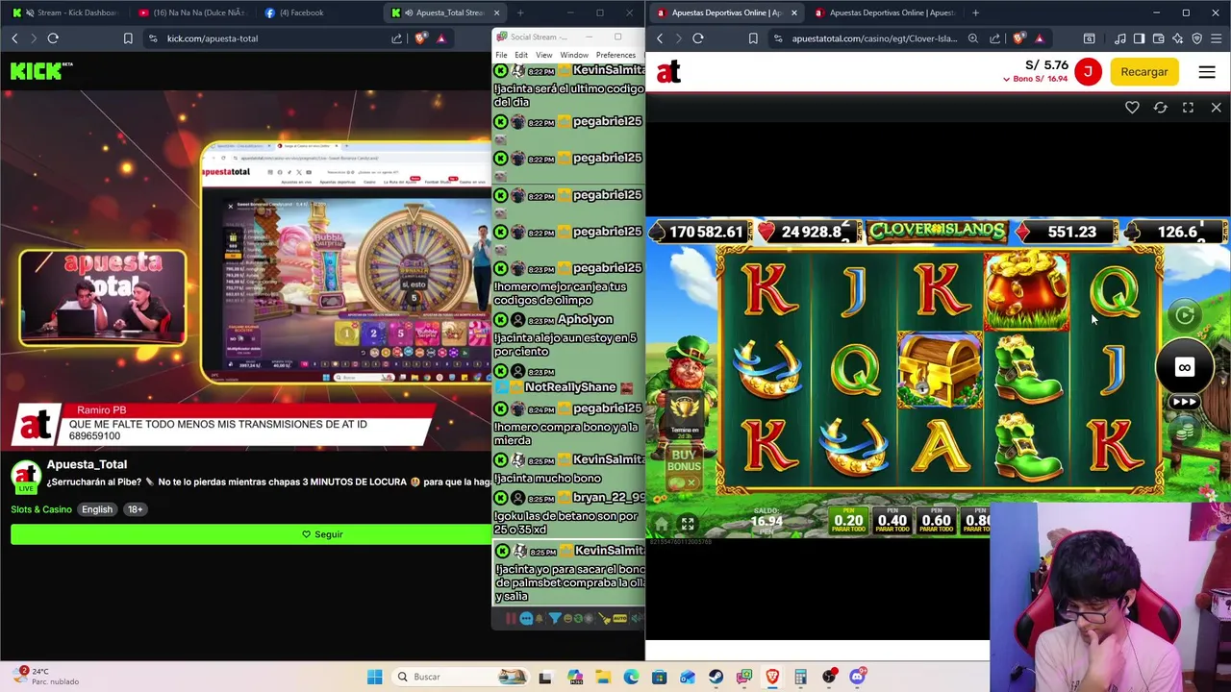Close the Apuesta_Total Stream tab
This screenshot has height=692, width=1231.
pos(496,12)
